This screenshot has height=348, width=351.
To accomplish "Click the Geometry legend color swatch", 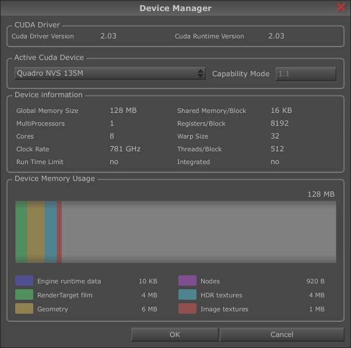I will click(24, 309).
